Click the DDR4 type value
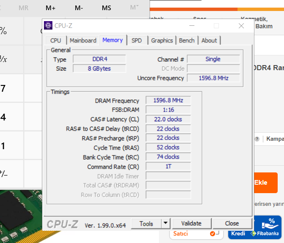This screenshot has height=243, width=284. tap(99, 59)
